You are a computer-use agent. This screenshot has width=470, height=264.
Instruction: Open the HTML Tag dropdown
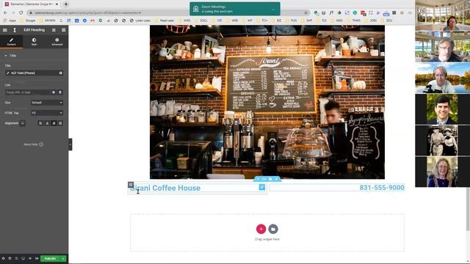click(x=47, y=113)
